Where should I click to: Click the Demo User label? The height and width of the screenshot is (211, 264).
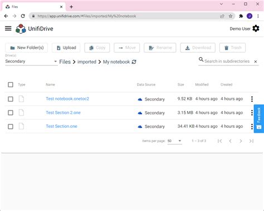240,29
